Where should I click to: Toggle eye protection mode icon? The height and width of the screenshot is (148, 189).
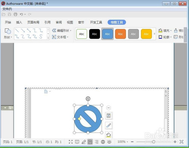(x=109, y=142)
